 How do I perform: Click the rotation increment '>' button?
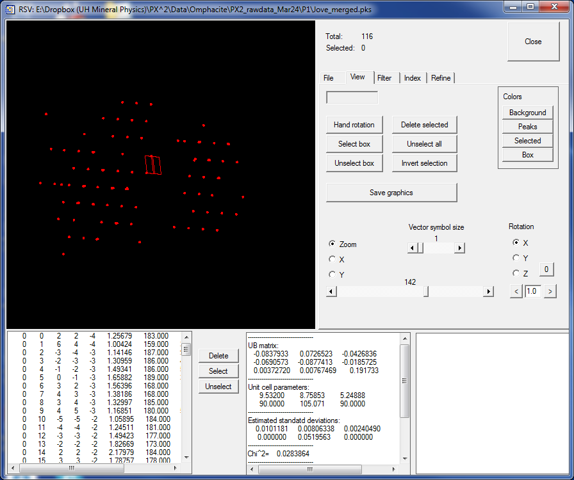549,292
